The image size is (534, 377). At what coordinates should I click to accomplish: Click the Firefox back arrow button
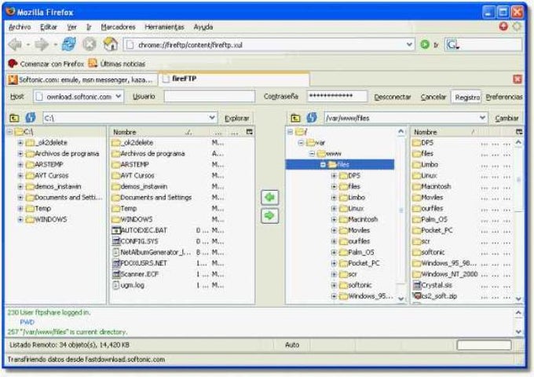pos(15,44)
